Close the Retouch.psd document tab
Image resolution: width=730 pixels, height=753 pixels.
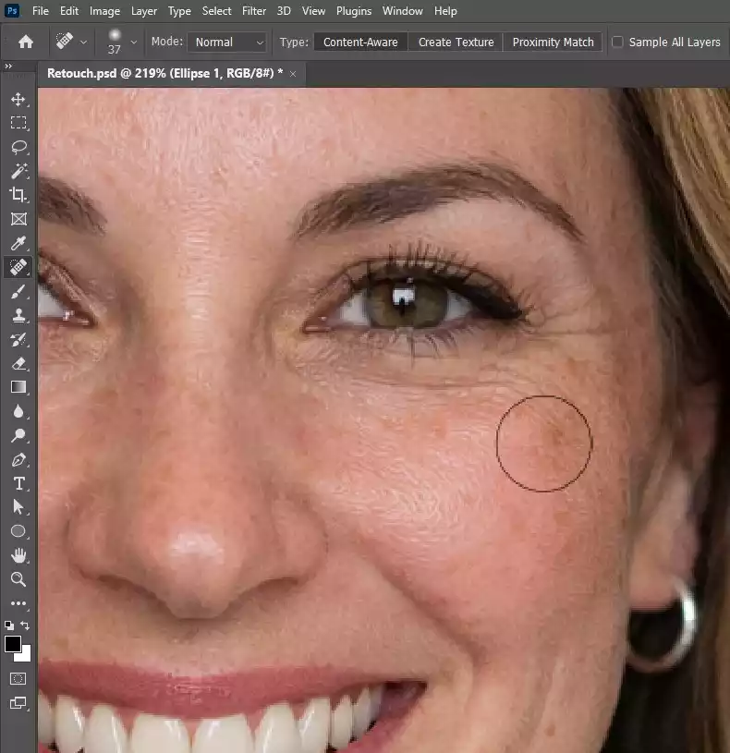pyautogui.click(x=293, y=74)
